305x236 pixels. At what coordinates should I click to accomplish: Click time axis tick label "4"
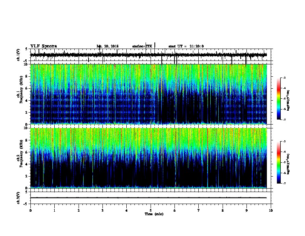click(127, 211)
